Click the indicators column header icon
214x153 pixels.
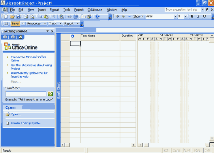[73, 36]
